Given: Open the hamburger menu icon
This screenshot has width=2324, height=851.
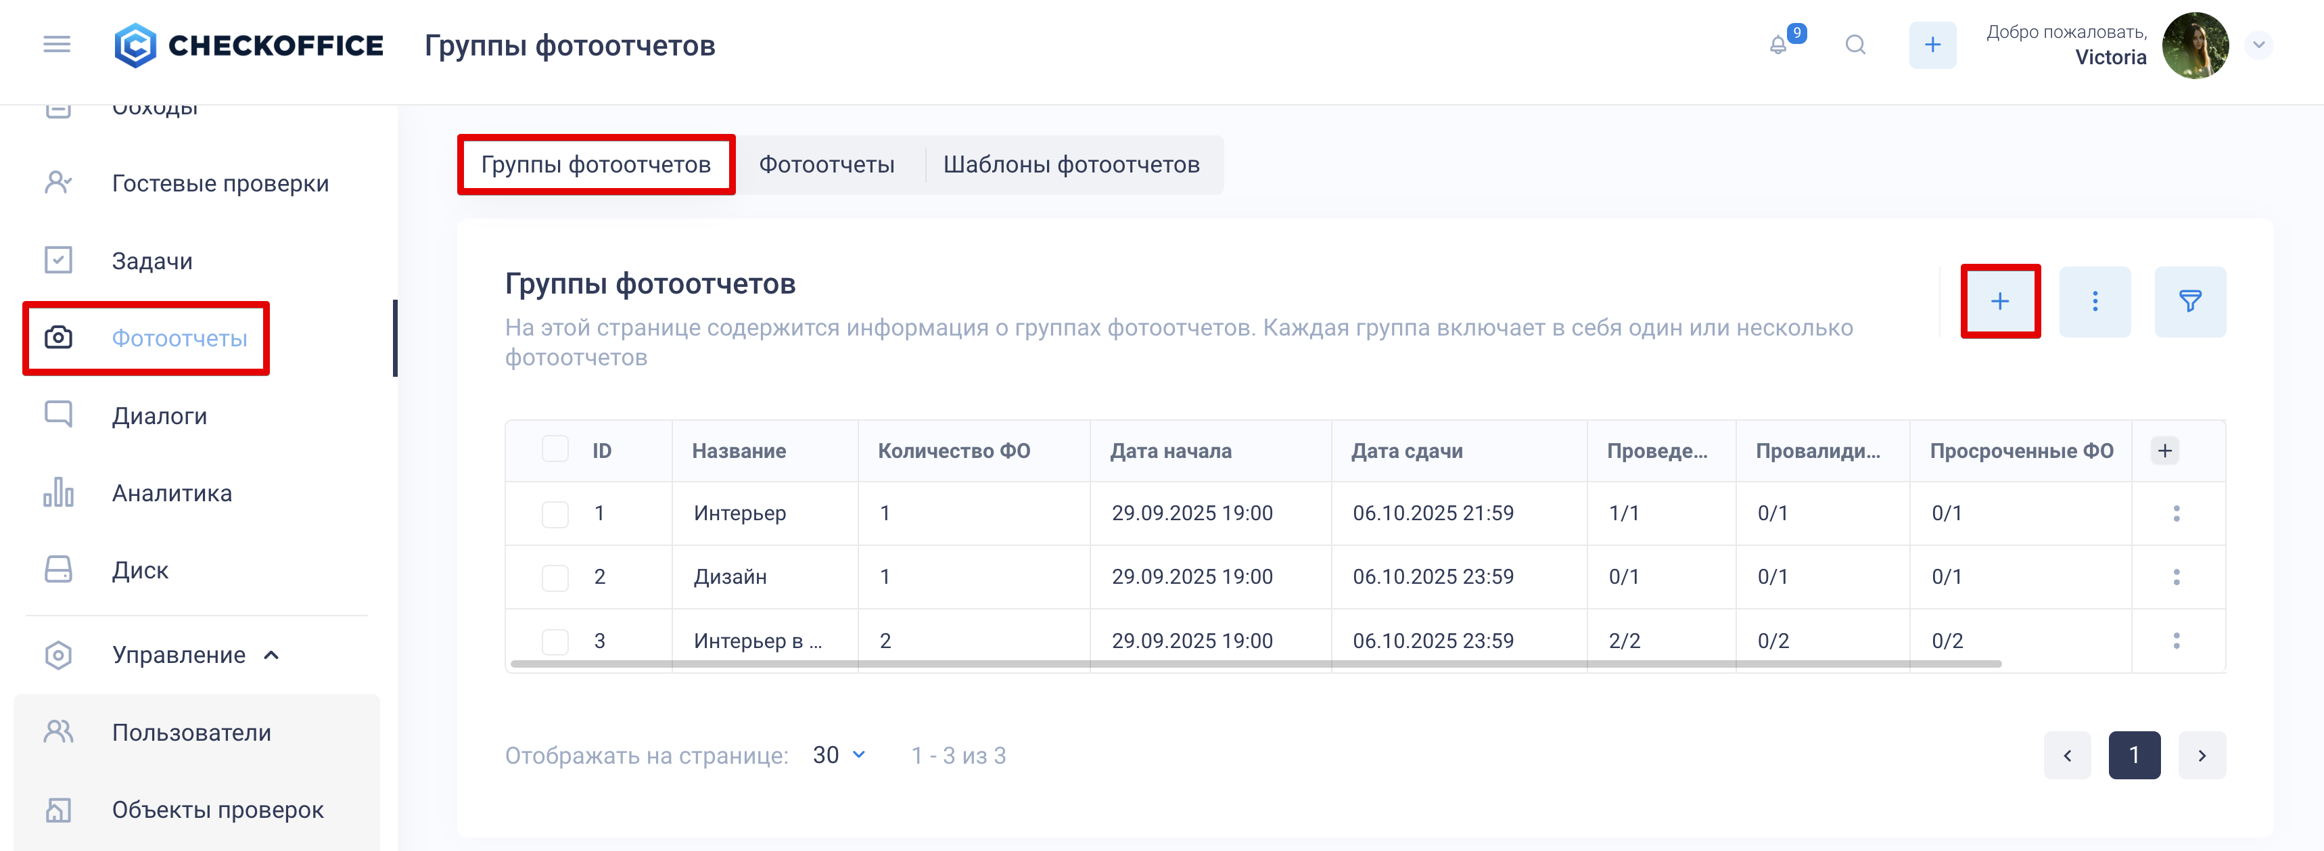Looking at the screenshot, I should [56, 44].
